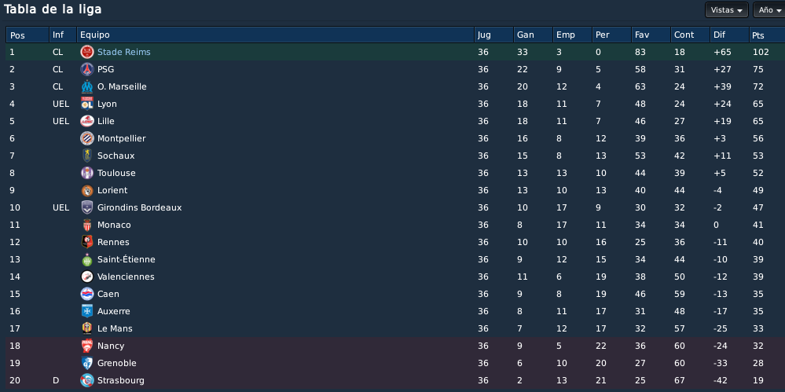Click the Stade Reims club crest
The image size is (785, 392).
pyautogui.click(x=87, y=52)
